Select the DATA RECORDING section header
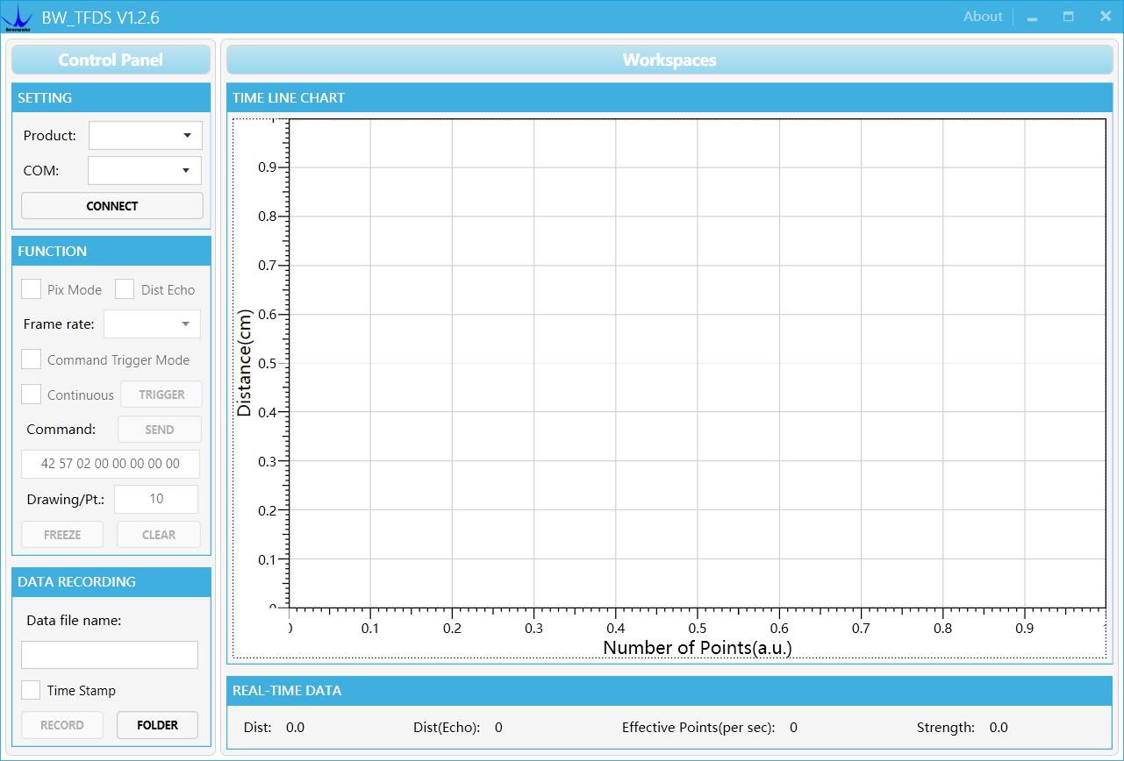1124x761 pixels. (111, 581)
